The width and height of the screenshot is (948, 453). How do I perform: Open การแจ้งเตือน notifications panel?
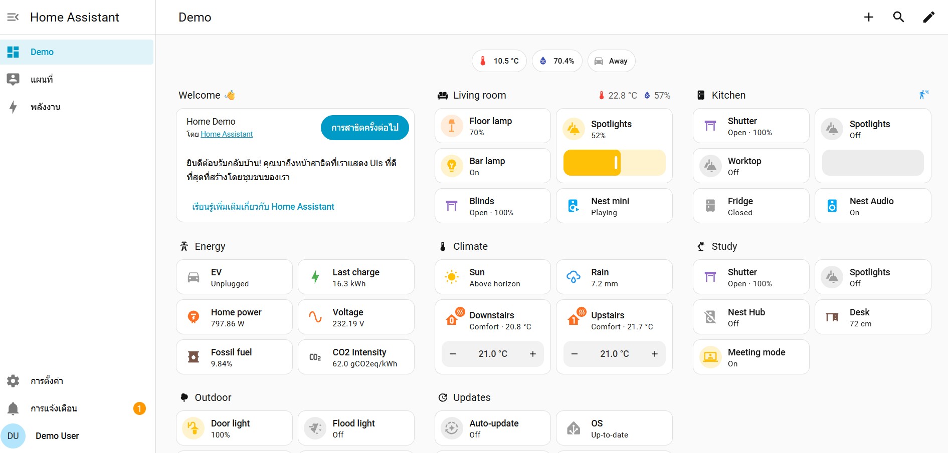click(x=77, y=408)
